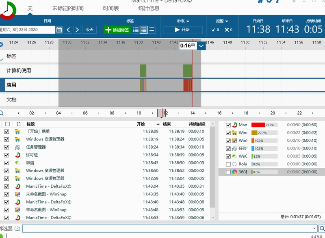Switch to the 时间表 tab
The image size is (325, 238).
click(x=111, y=9)
